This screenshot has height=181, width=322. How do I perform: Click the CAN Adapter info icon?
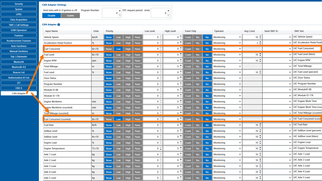click(59, 25)
